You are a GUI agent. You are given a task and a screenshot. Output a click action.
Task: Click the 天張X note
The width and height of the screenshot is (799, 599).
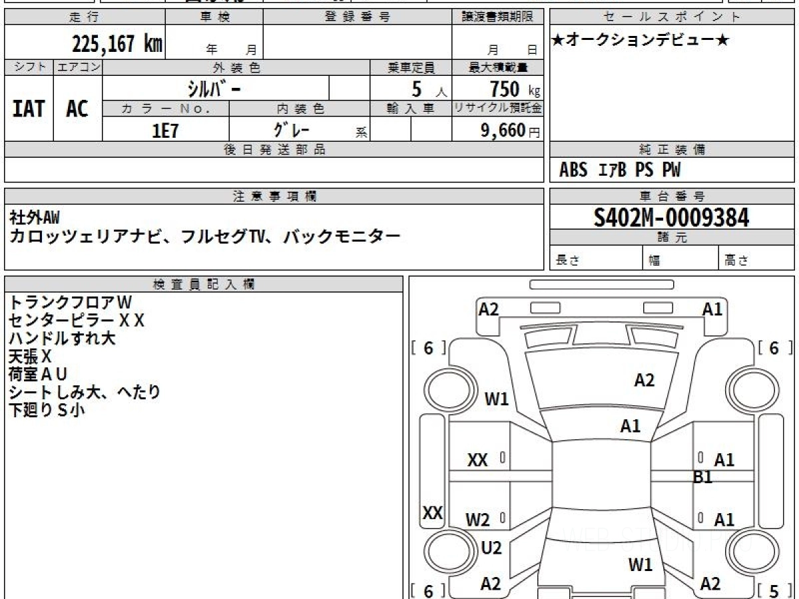click(x=30, y=356)
